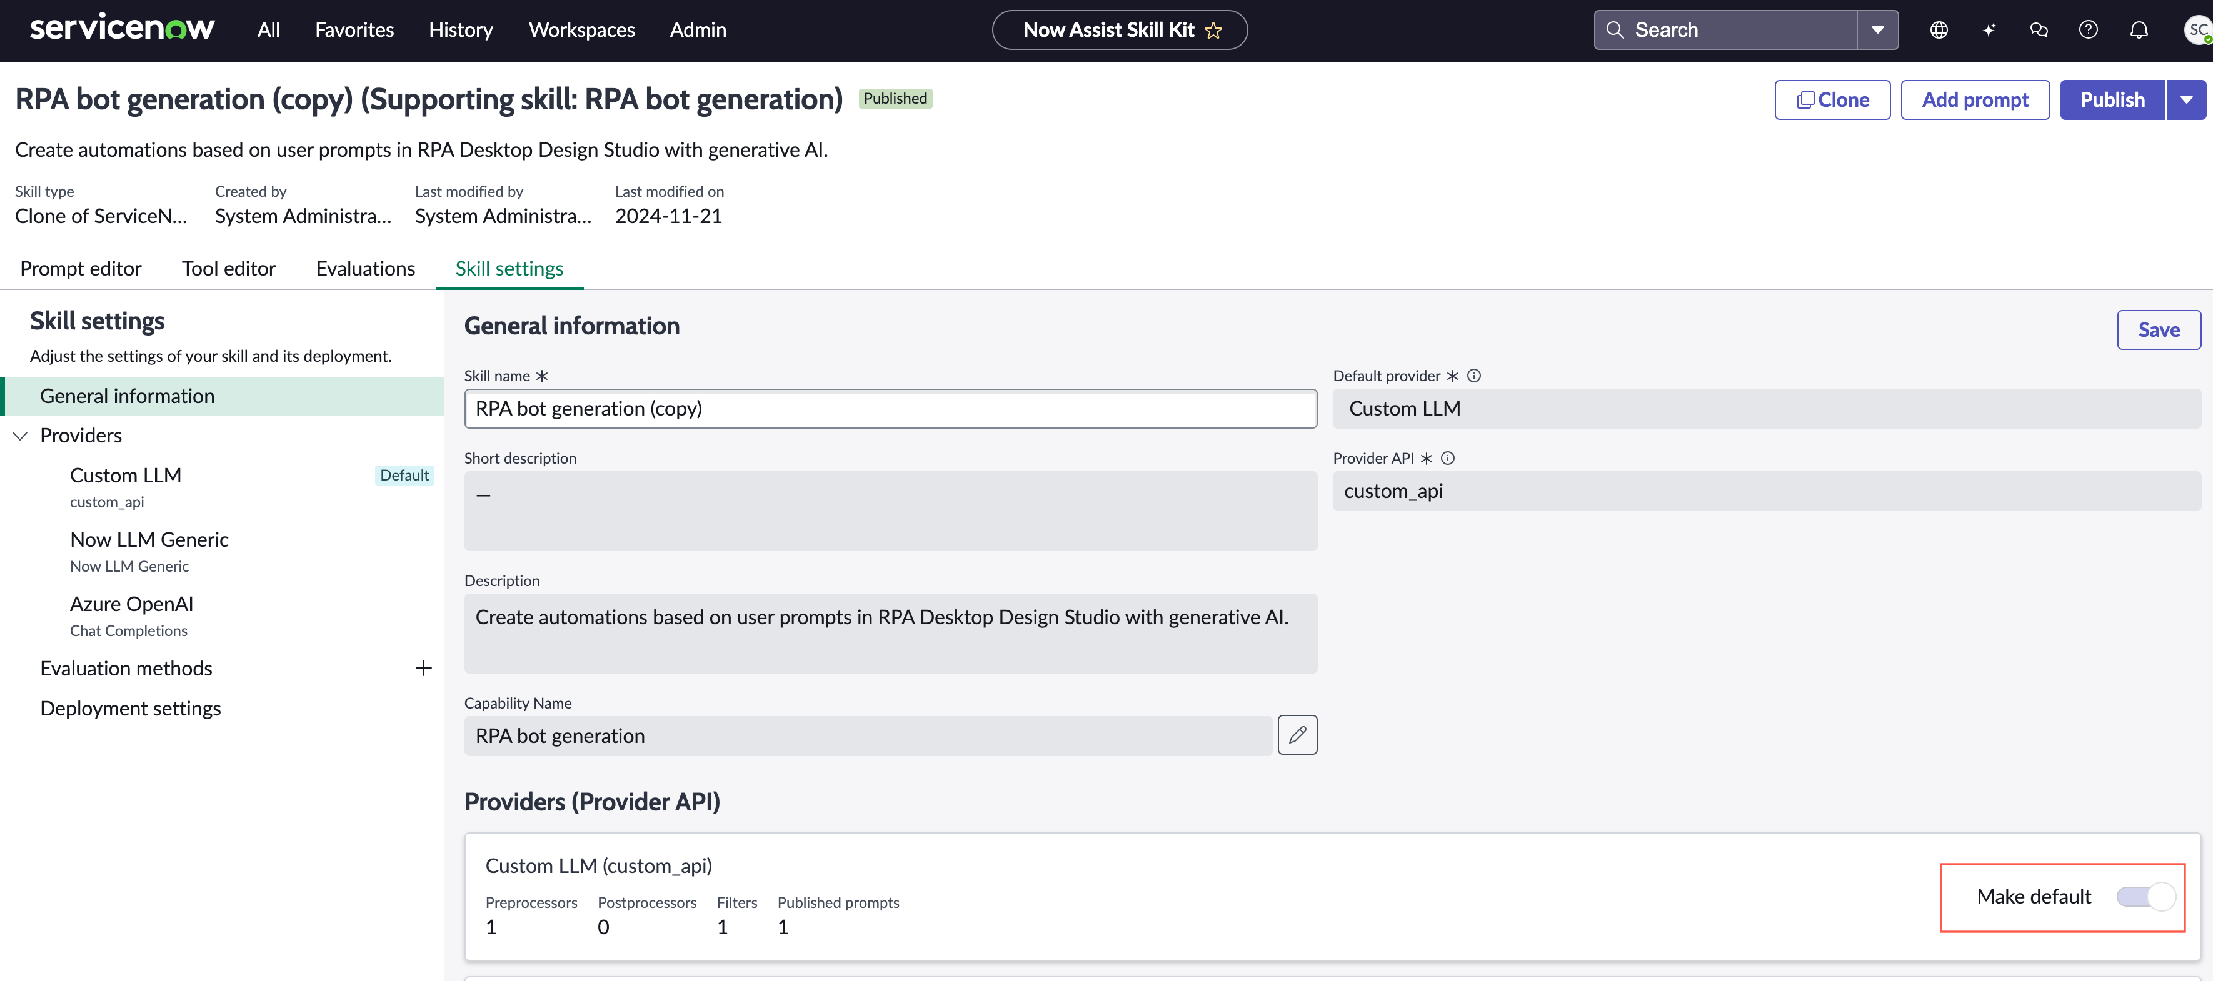Click the Short description field
Screen dimensions: 2213x981
[890, 510]
